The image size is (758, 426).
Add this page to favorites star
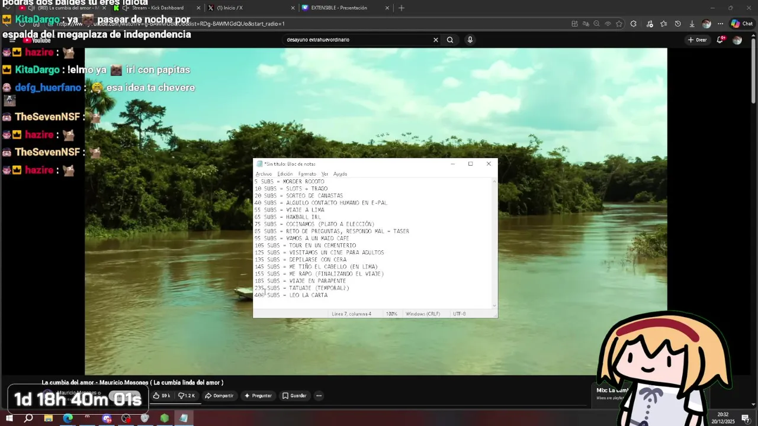point(619,24)
